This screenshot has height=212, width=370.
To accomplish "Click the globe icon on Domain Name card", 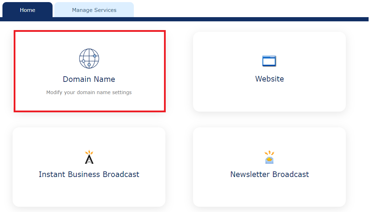I will [89, 58].
